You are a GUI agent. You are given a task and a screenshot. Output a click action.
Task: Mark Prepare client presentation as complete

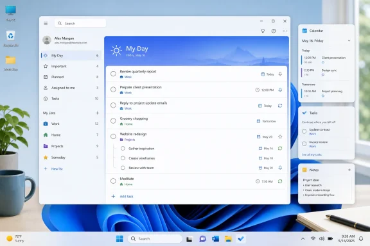coord(113,90)
